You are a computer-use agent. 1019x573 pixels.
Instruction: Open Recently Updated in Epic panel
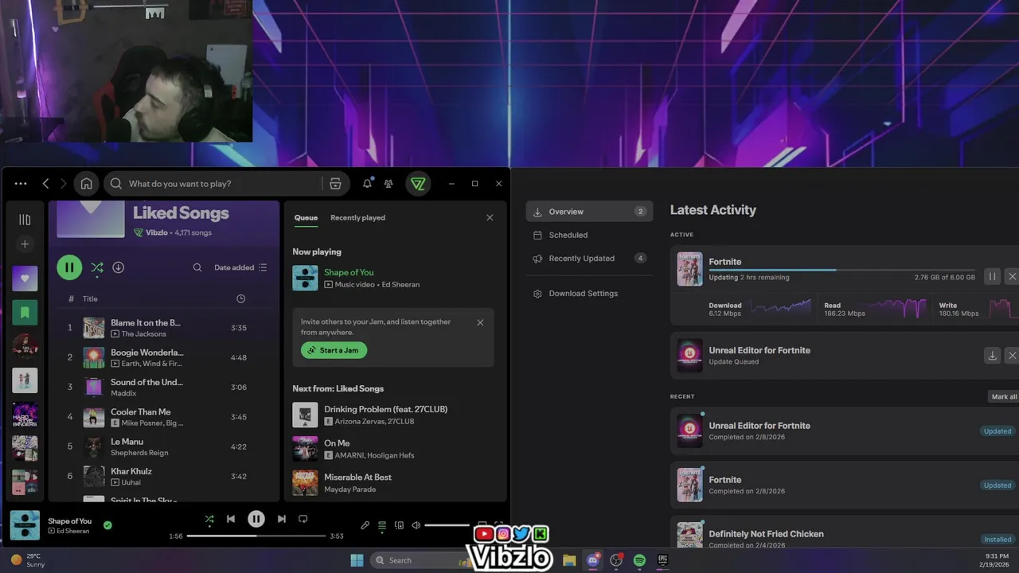589,259
